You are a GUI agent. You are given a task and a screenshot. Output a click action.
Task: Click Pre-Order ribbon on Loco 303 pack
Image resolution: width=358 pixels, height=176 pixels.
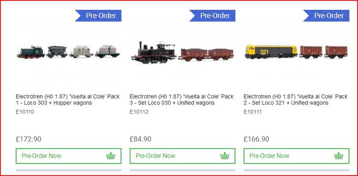pyautogui.click(x=98, y=16)
